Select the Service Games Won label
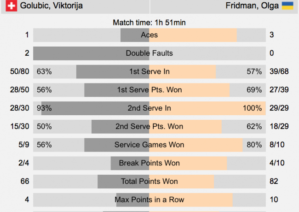 point(149,145)
